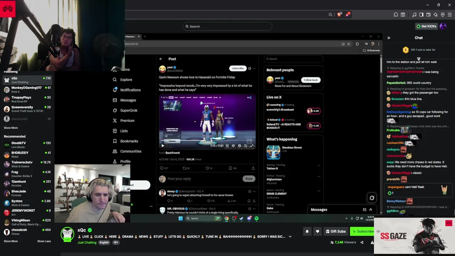Click the bookmark icon under the streamed post
Screen dimensions: 455x256
pyautogui.click(x=230, y=168)
